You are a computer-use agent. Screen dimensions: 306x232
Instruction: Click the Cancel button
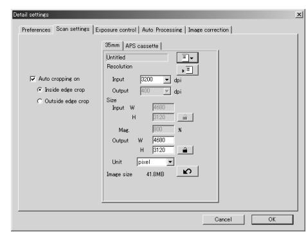[x=223, y=219]
